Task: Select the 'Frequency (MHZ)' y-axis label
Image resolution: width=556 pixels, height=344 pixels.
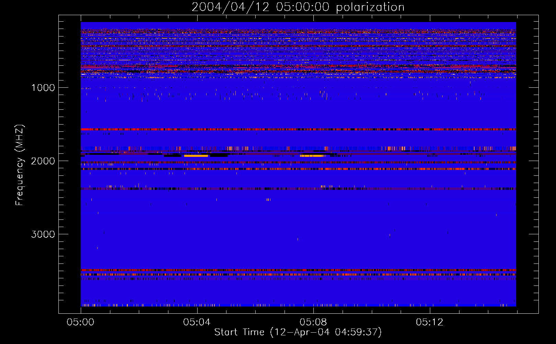Action: (x=20, y=165)
